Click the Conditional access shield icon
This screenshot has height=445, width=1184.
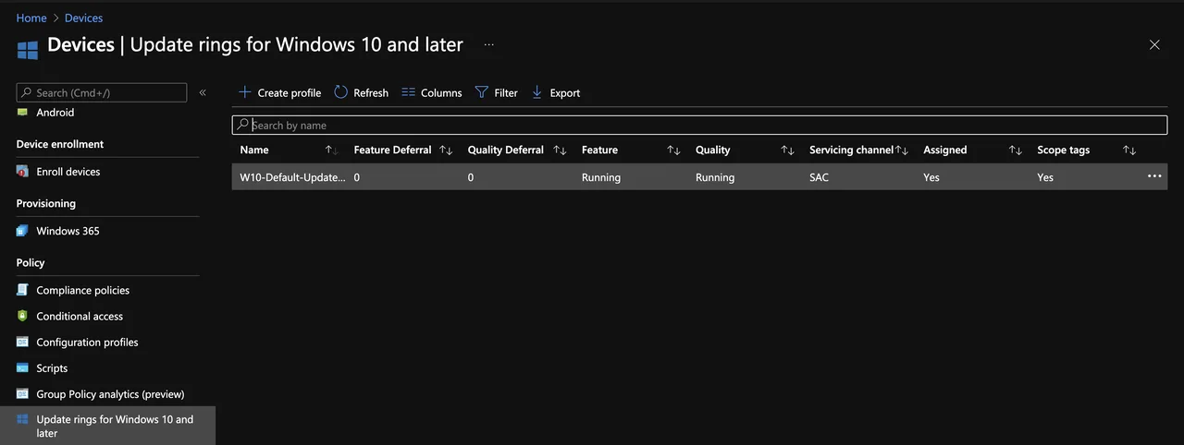click(x=22, y=316)
